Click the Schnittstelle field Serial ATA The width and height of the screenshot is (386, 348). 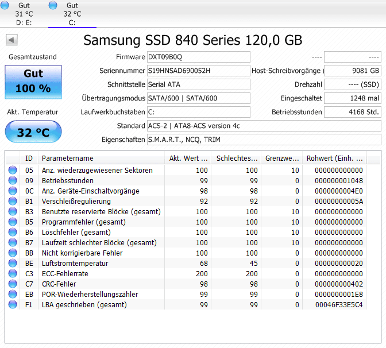[x=198, y=84]
